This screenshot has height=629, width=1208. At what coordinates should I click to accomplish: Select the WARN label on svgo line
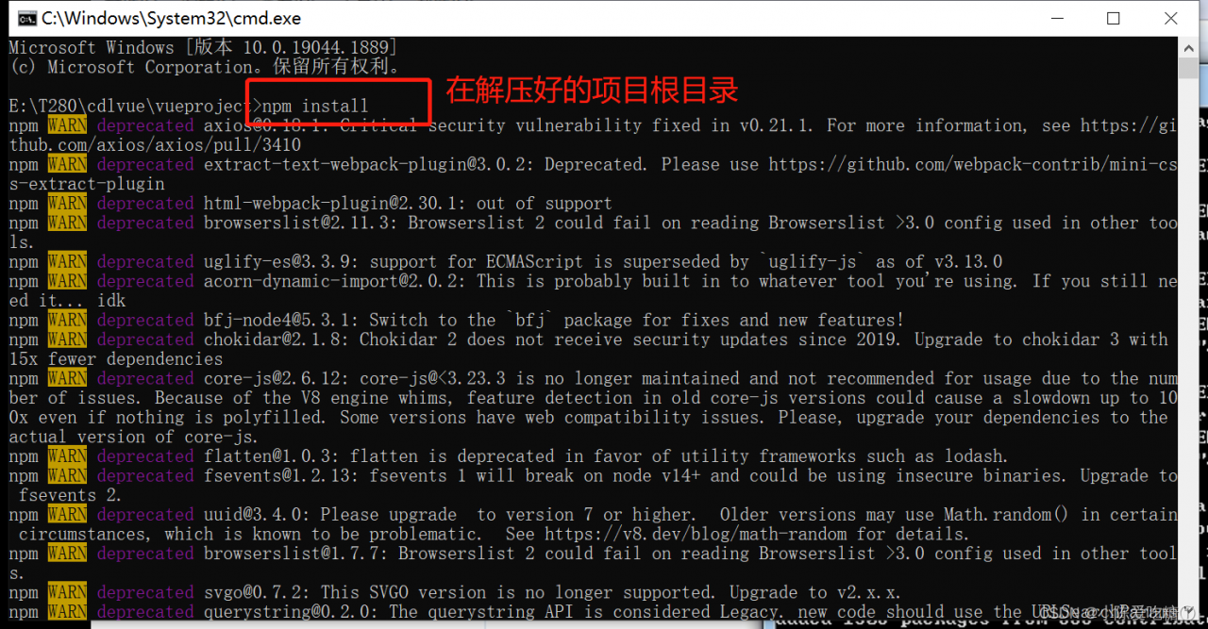[67, 592]
